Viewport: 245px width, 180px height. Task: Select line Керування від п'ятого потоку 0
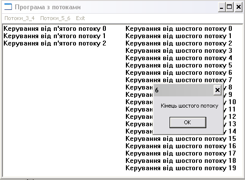tap(55, 29)
